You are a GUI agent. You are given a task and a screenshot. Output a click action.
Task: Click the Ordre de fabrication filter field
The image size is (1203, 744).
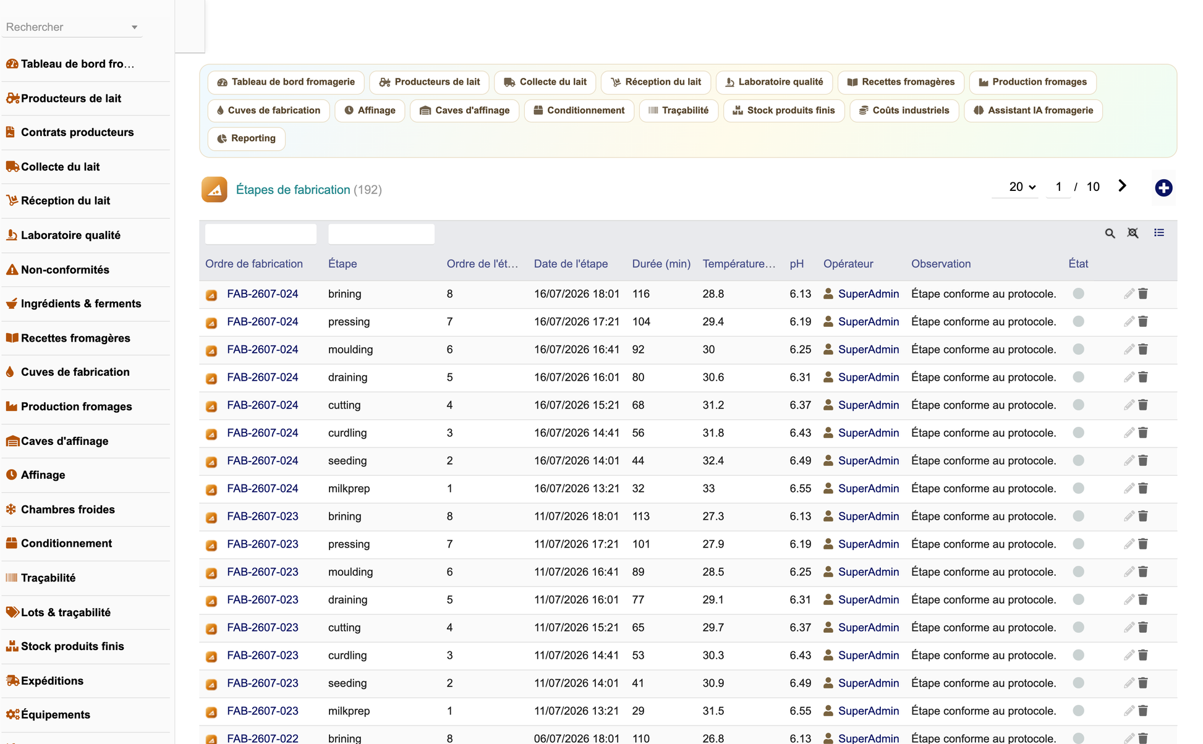(x=261, y=234)
